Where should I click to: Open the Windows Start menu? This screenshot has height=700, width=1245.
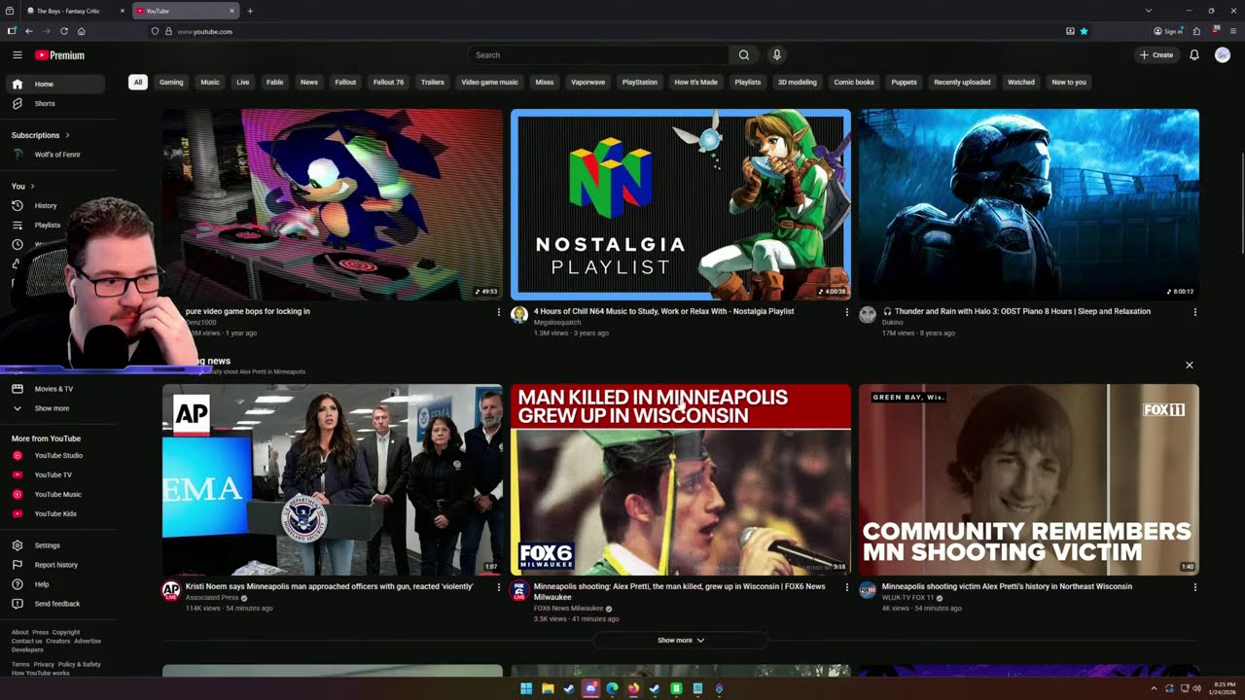[x=526, y=688]
